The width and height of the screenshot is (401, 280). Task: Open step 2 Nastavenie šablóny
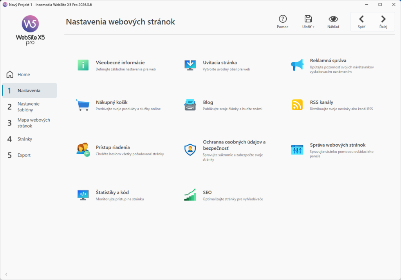point(29,107)
